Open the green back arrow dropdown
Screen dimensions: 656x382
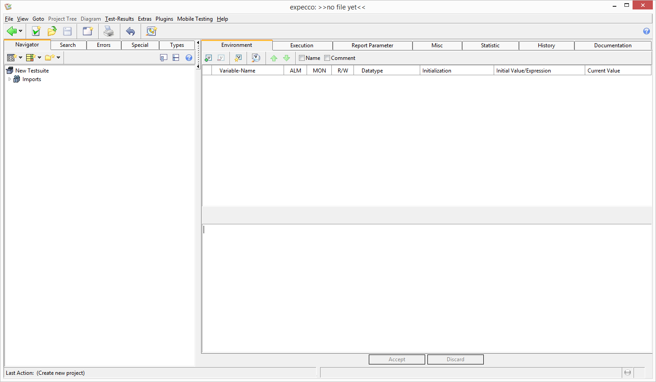click(20, 31)
